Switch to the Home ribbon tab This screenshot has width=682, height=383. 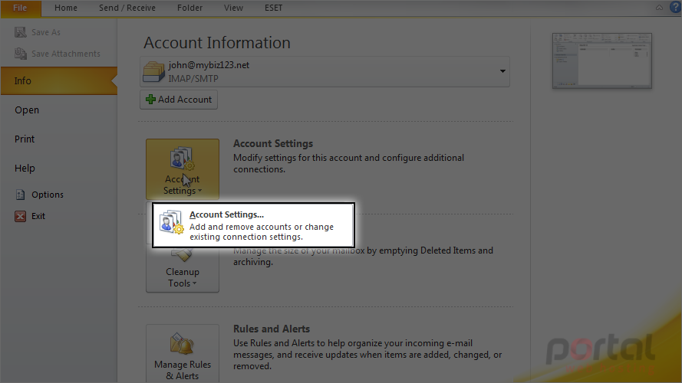coord(66,8)
